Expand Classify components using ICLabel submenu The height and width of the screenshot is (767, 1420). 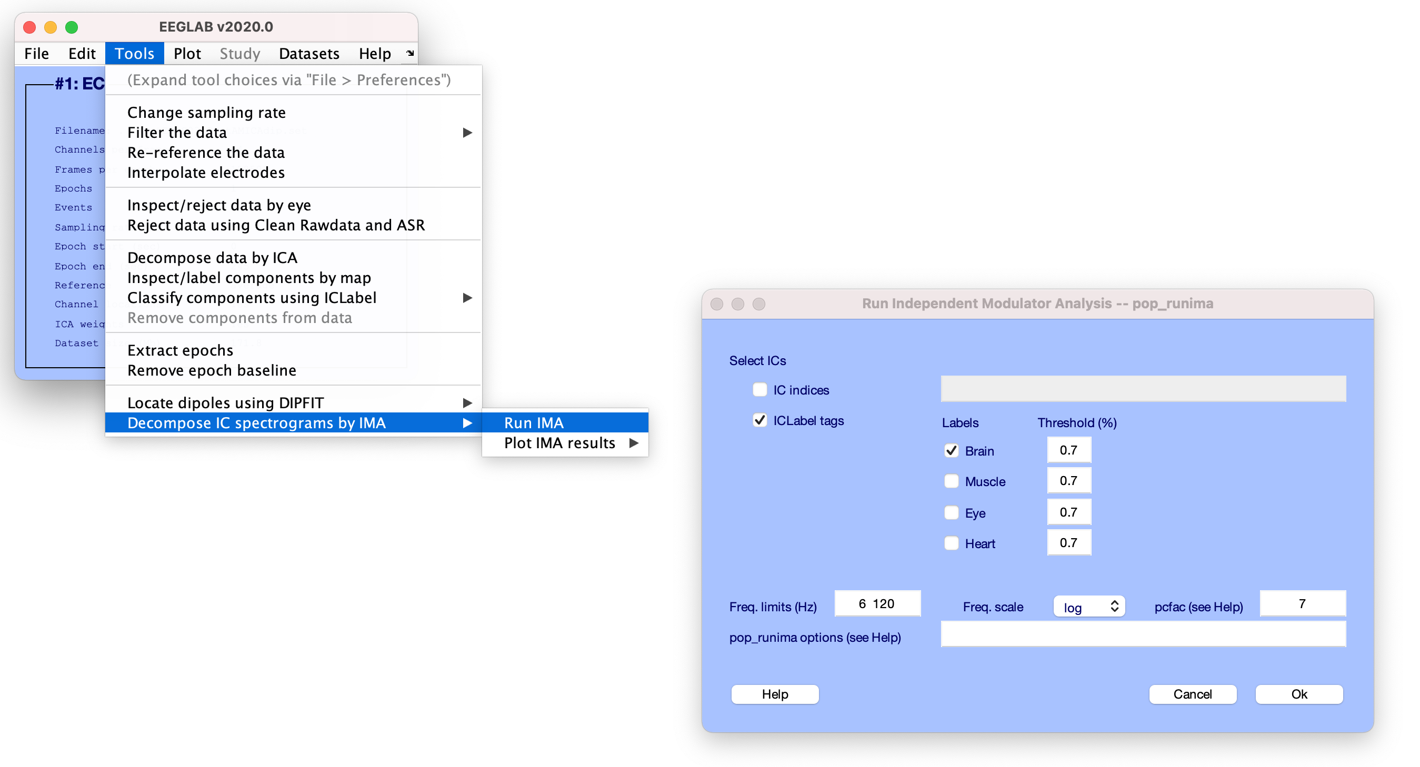pyautogui.click(x=467, y=298)
